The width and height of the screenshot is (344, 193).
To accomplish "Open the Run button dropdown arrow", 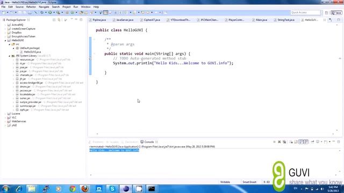I will point(54,12).
